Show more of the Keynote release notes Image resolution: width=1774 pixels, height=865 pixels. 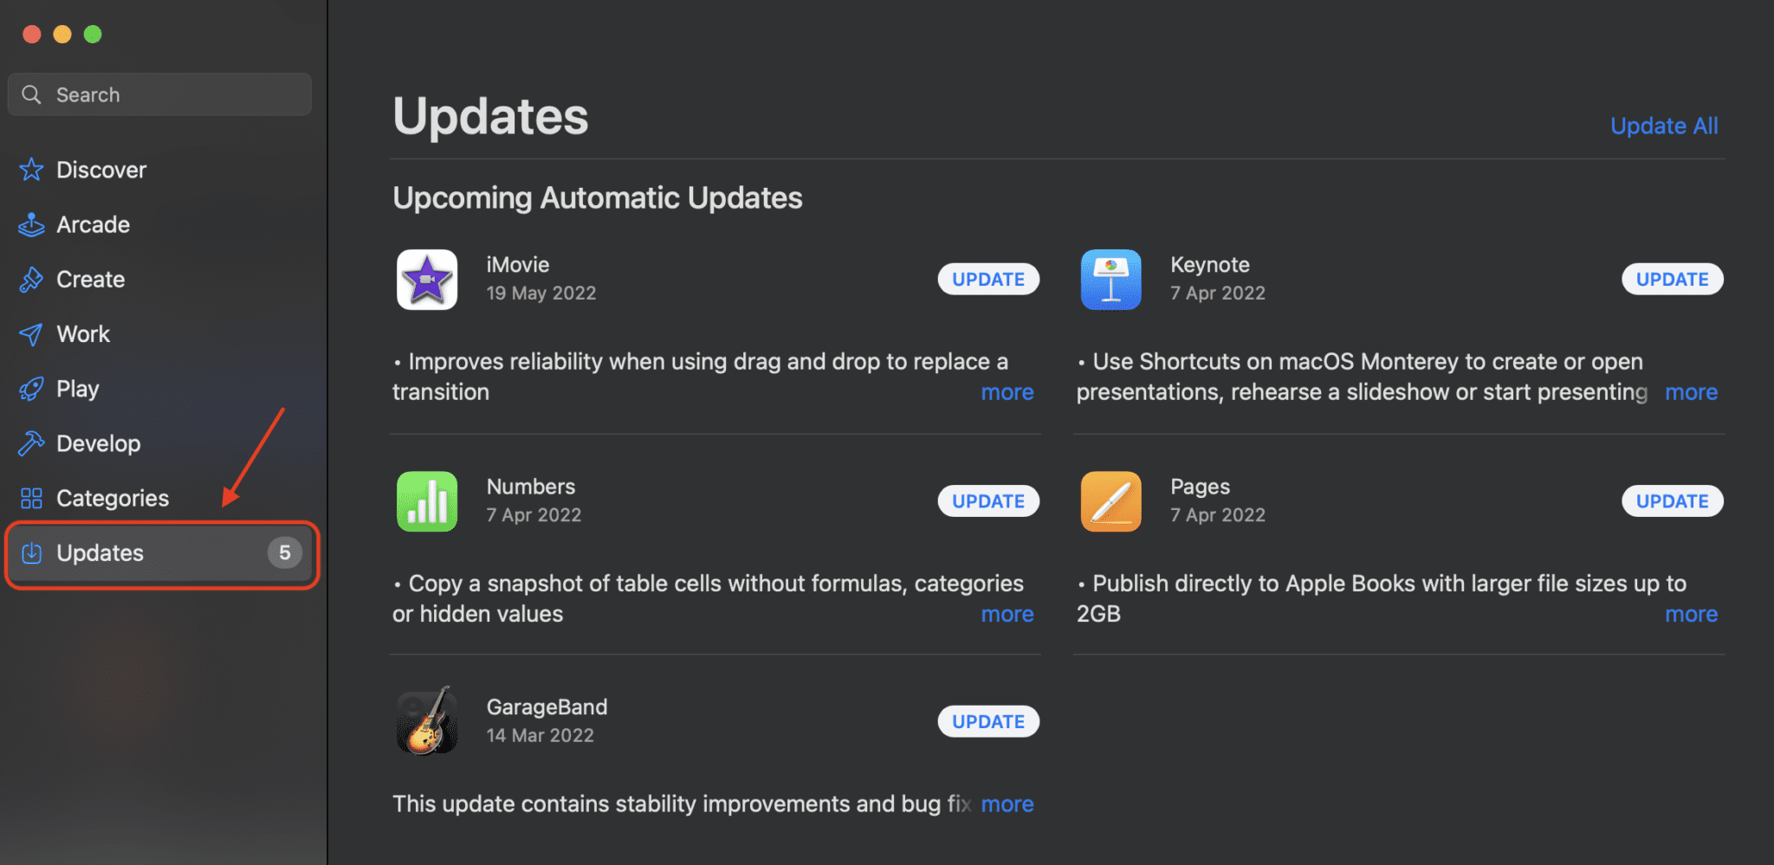tap(1690, 391)
